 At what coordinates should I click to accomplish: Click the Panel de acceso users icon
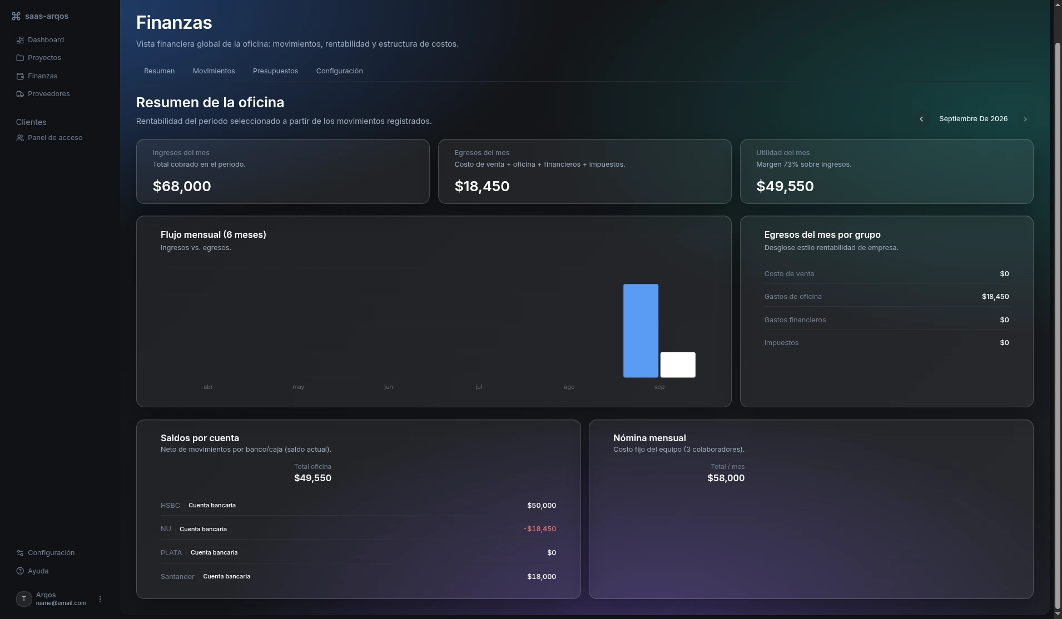click(20, 138)
